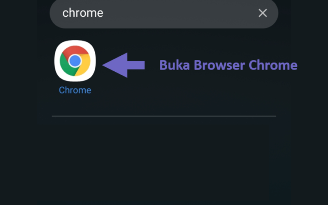Viewport: 328px width, 205px height.
Task: Click blank space in search bar before X
Action: click(x=180, y=13)
